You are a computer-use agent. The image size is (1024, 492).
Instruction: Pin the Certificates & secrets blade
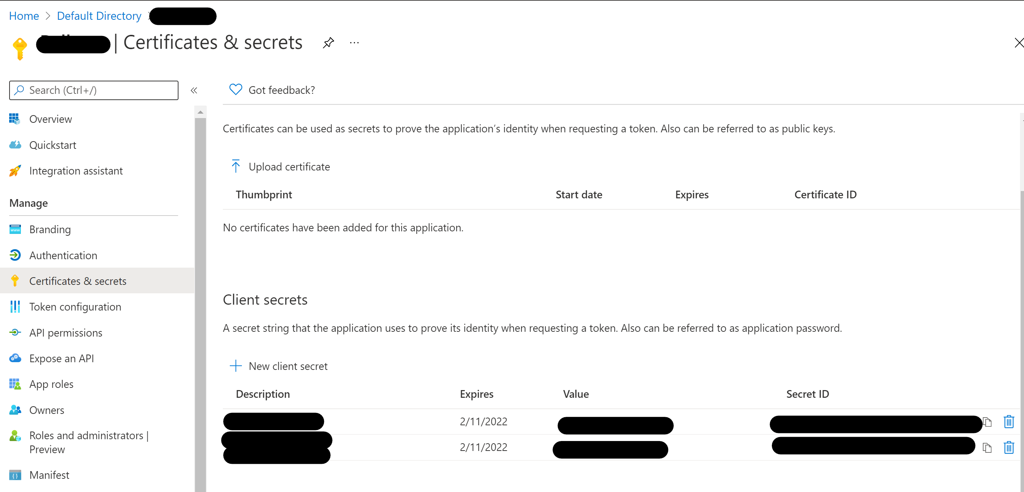(x=328, y=43)
